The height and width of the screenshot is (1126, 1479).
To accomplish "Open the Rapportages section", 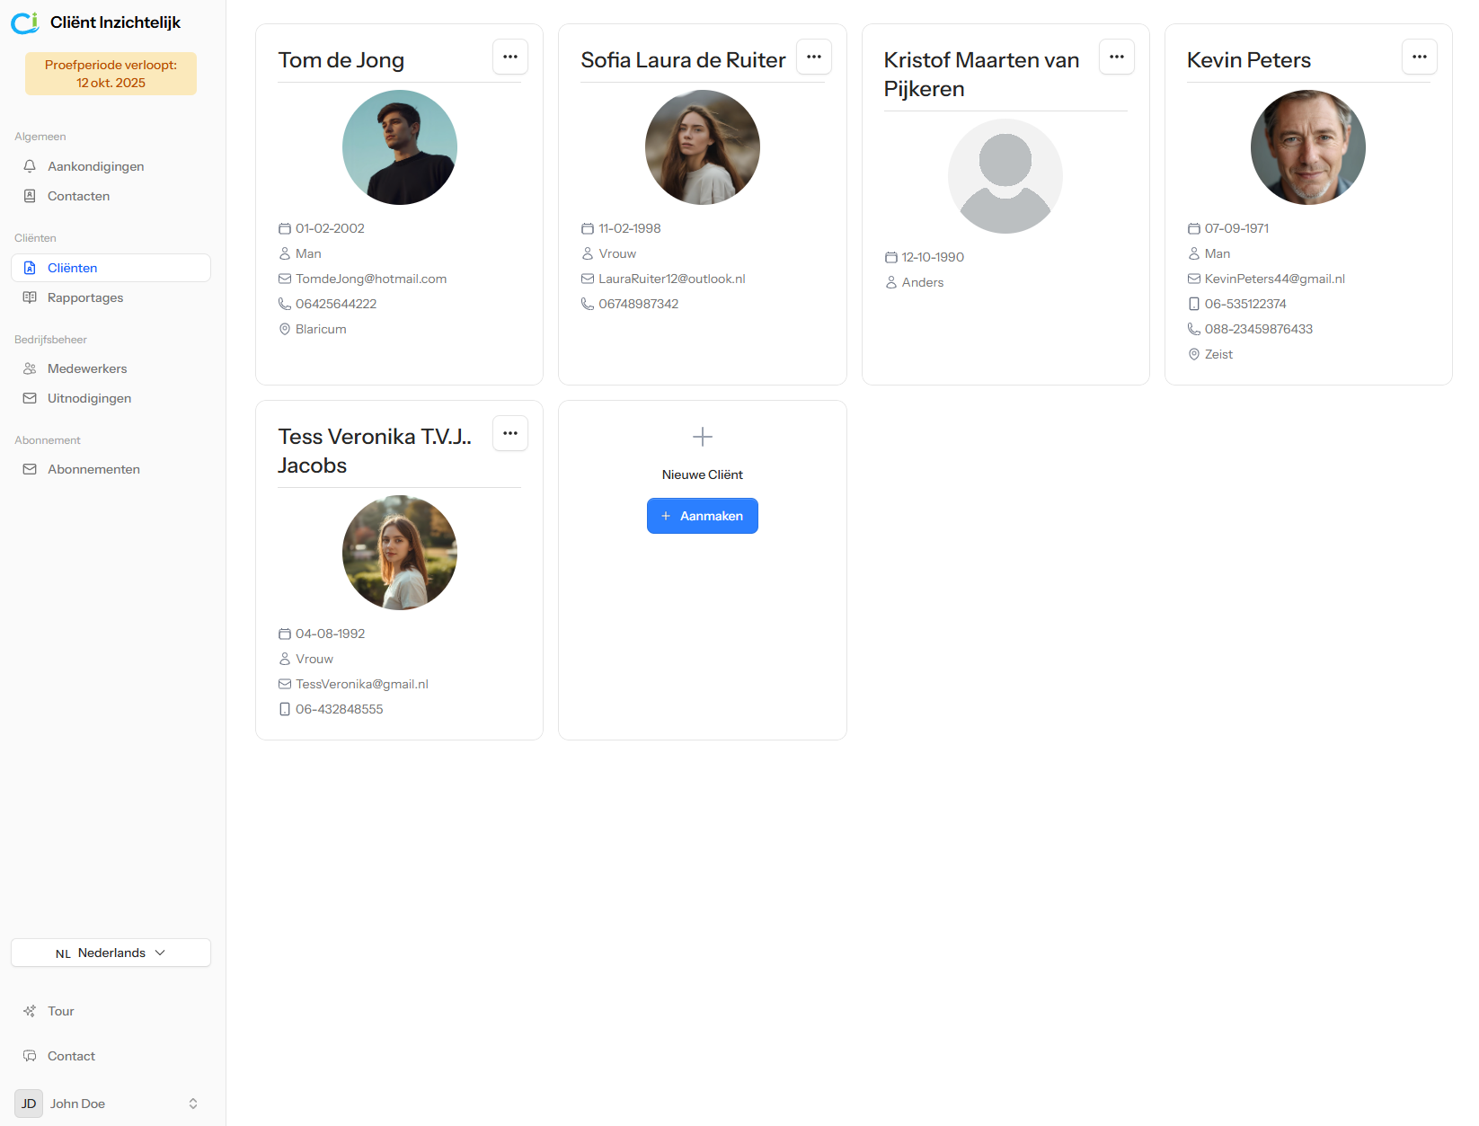I will [85, 297].
